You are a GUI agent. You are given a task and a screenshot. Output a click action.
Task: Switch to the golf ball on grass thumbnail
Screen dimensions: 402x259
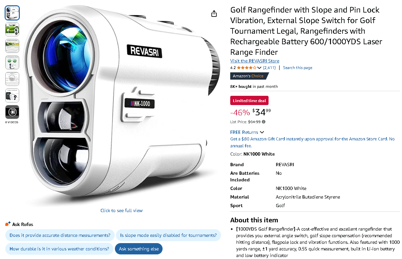pyautogui.click(x=12, y=29)
